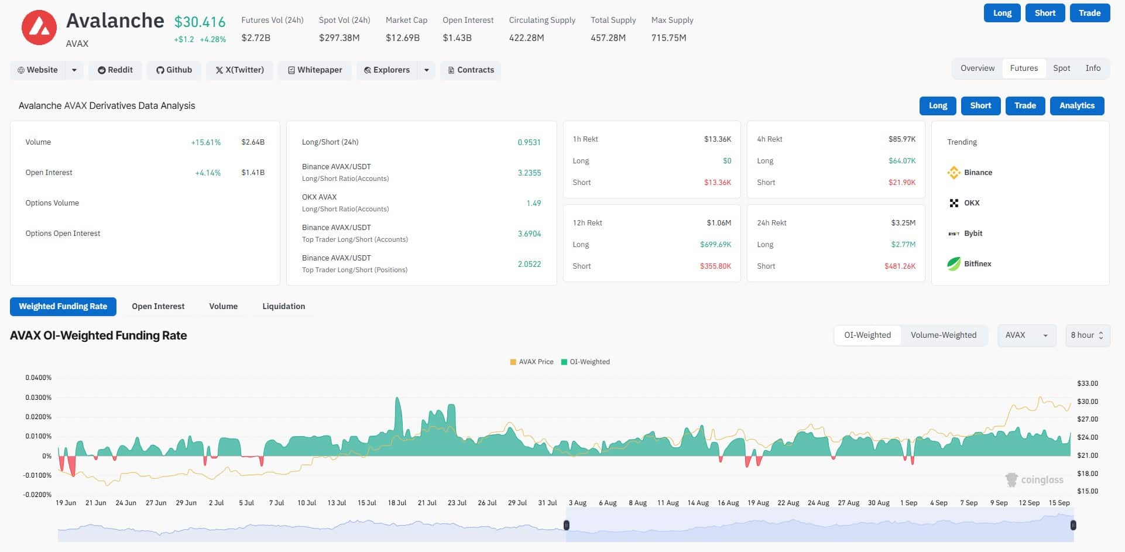Image resolution: width=1125 pixels, height=552 pixels.
Task: Click the Analytics button
Action: [1076, 105]
